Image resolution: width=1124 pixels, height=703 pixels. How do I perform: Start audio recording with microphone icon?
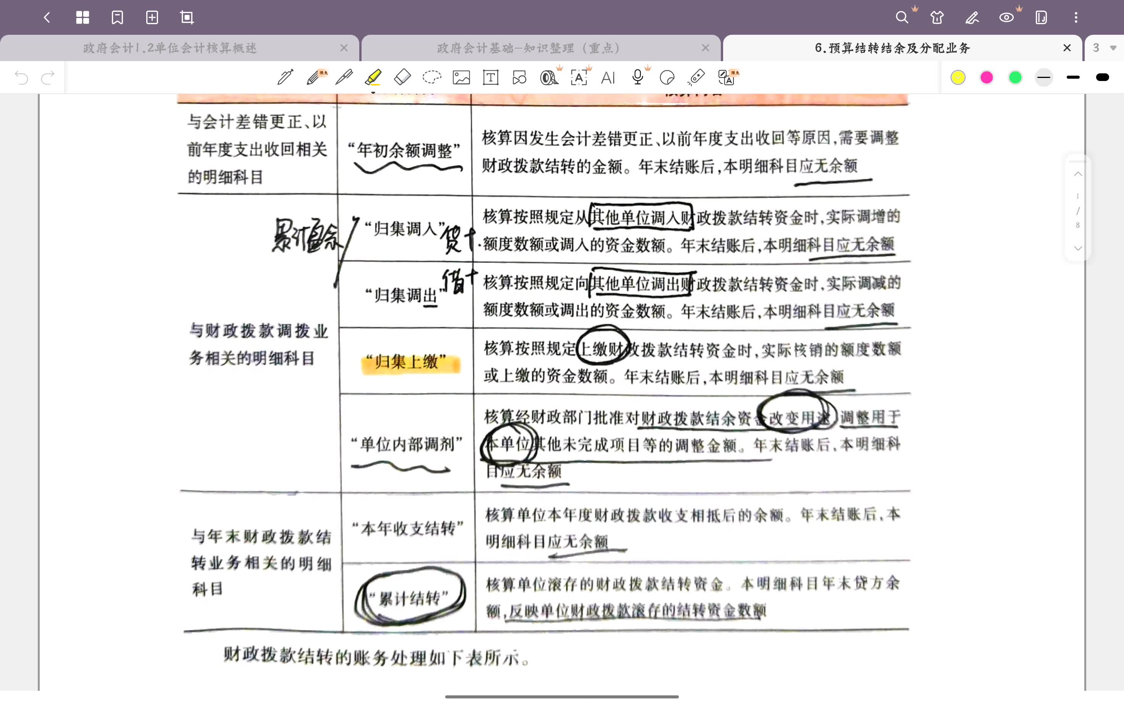click(x=637, y=77)
